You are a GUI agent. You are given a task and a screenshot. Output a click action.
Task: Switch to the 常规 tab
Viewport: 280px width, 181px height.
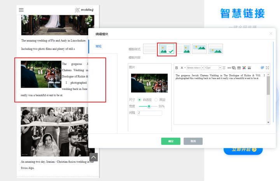pos(98,46)
